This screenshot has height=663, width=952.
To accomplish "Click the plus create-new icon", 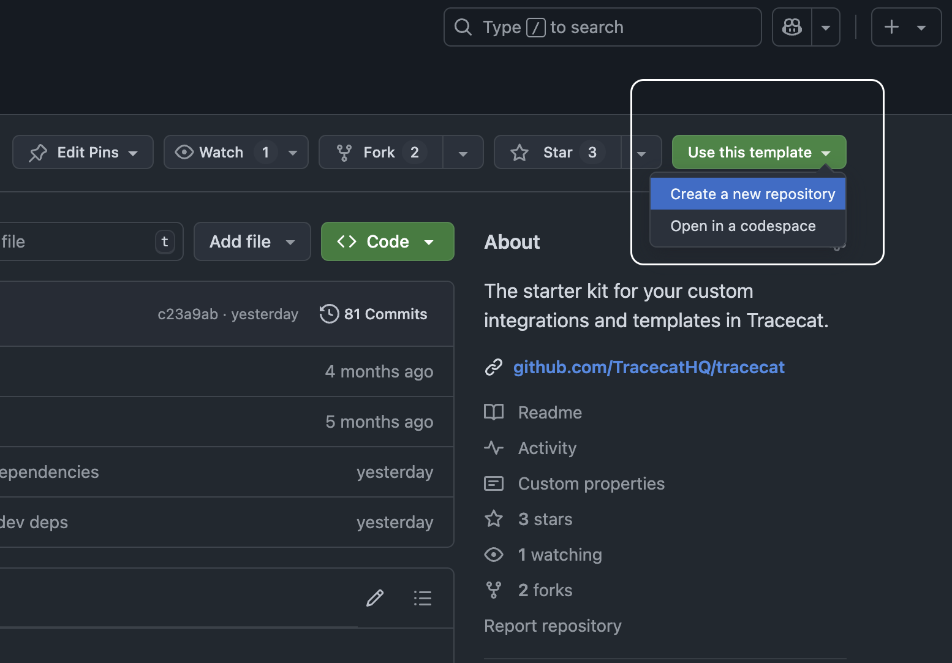I will (x=891, y=27).
